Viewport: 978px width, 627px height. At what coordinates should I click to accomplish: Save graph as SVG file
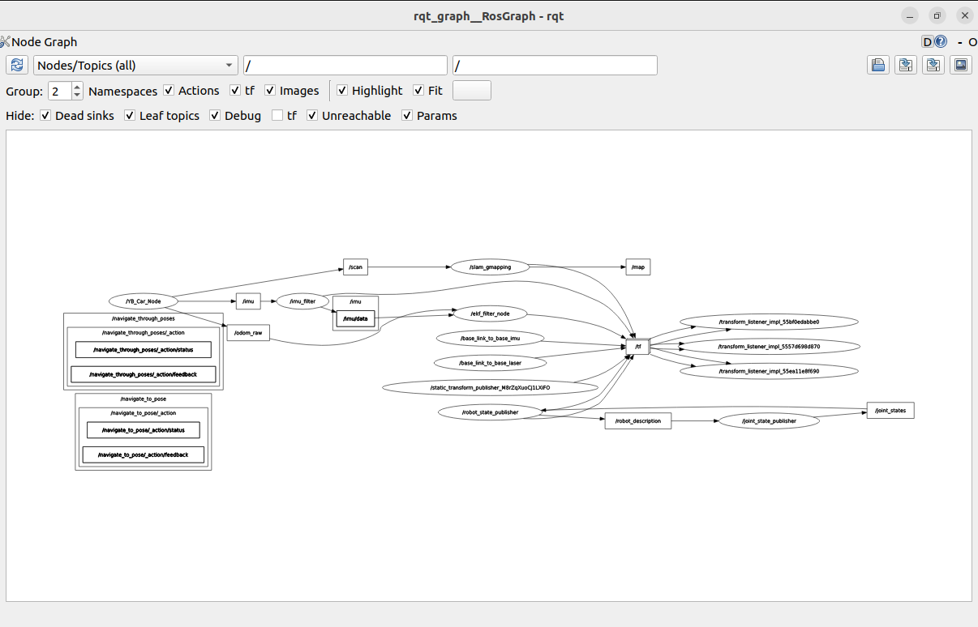pyautogui.click(x=933, y=66)
